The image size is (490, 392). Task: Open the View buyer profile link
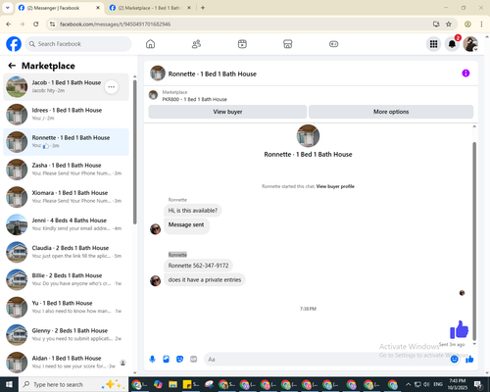[335, 186]
